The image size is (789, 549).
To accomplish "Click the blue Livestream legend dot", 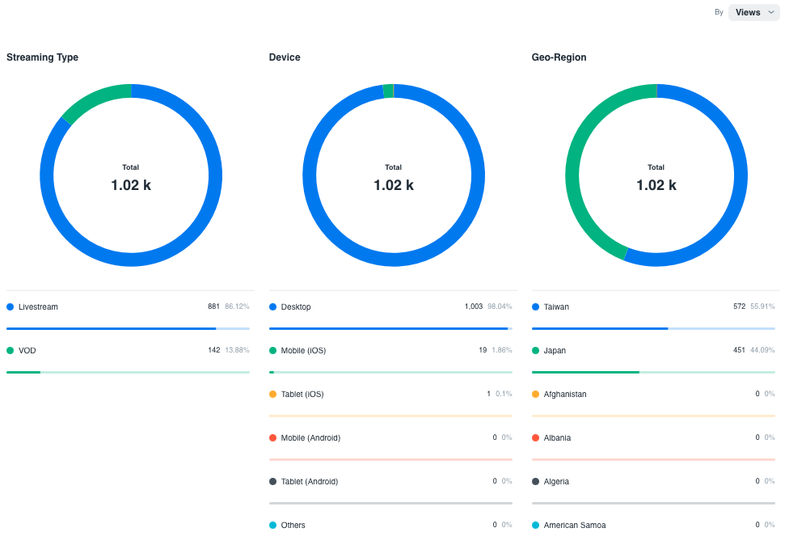I will pyautogui.click(x=11, y=307).
